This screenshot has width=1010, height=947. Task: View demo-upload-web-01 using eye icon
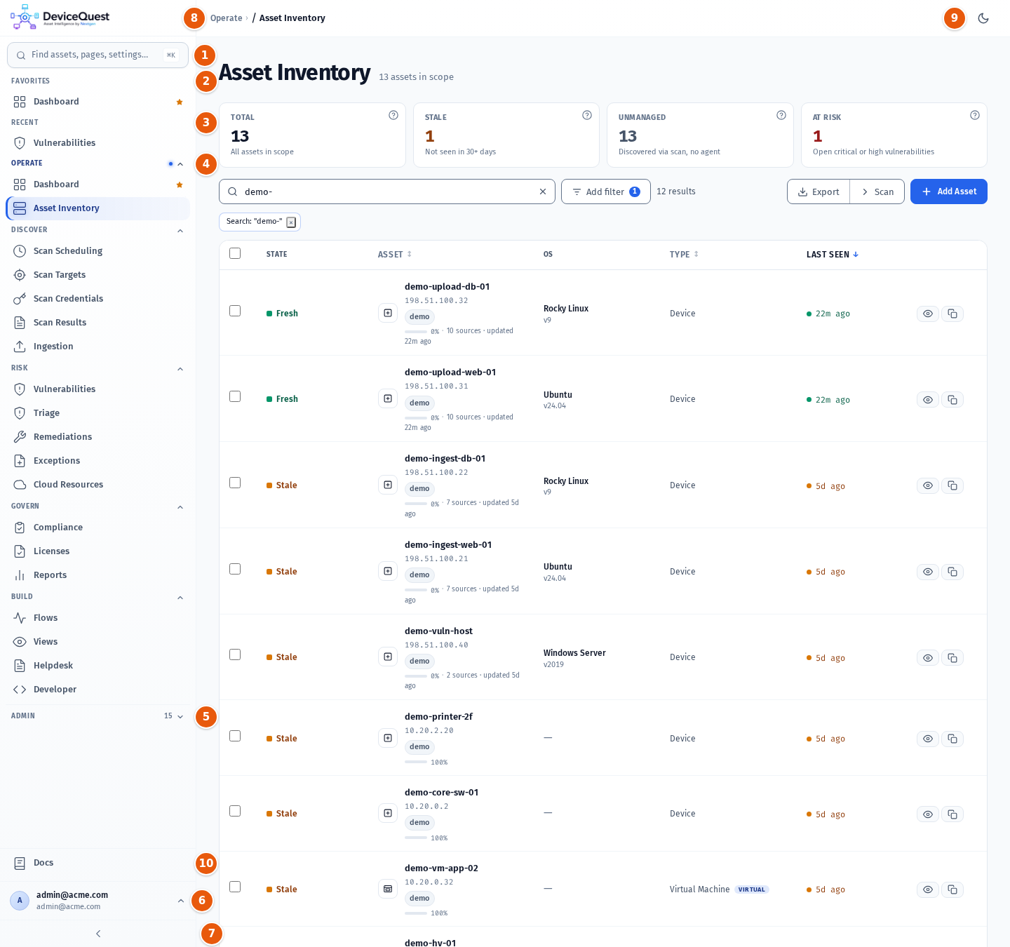(x=928, y=400)
